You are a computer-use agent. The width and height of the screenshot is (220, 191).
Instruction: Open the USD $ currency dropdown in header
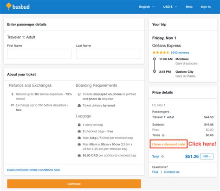170,7
